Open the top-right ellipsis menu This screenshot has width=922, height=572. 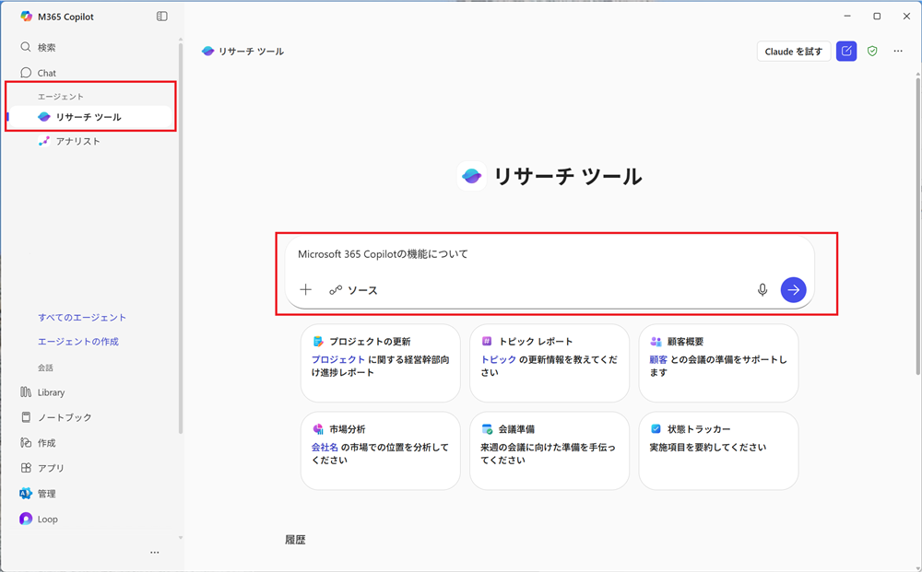[x=898, y=51]
